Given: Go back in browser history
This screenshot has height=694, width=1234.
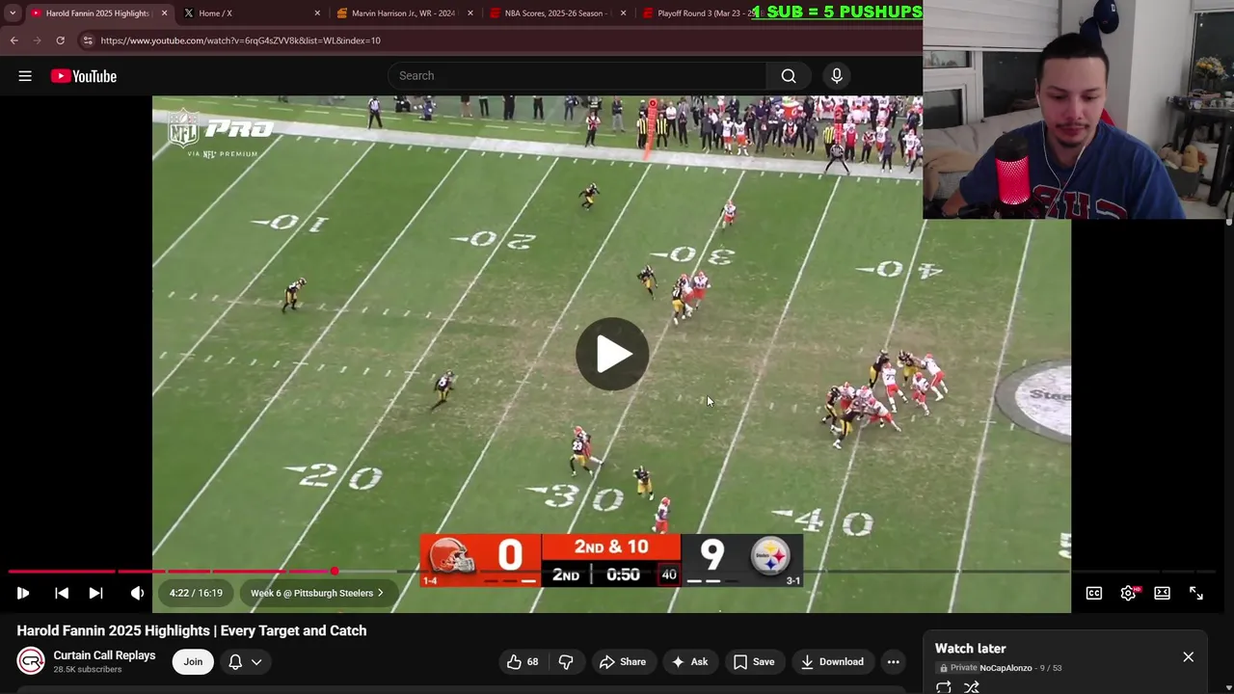Looking at the screenshot, I should tap(13, 40).
